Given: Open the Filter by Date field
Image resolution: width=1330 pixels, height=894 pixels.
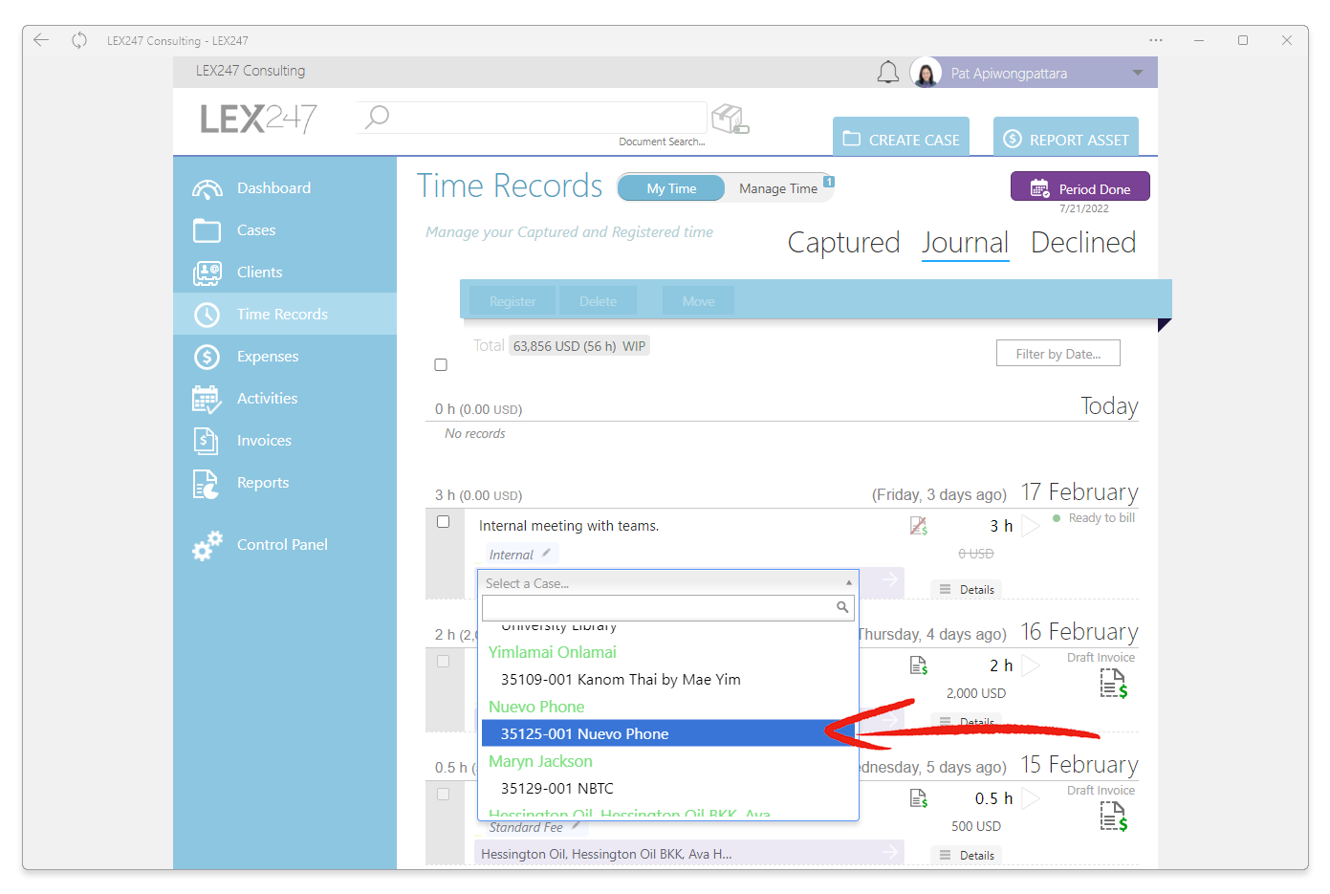Looking at the screenshot, I should click(x=1058, y=354).
